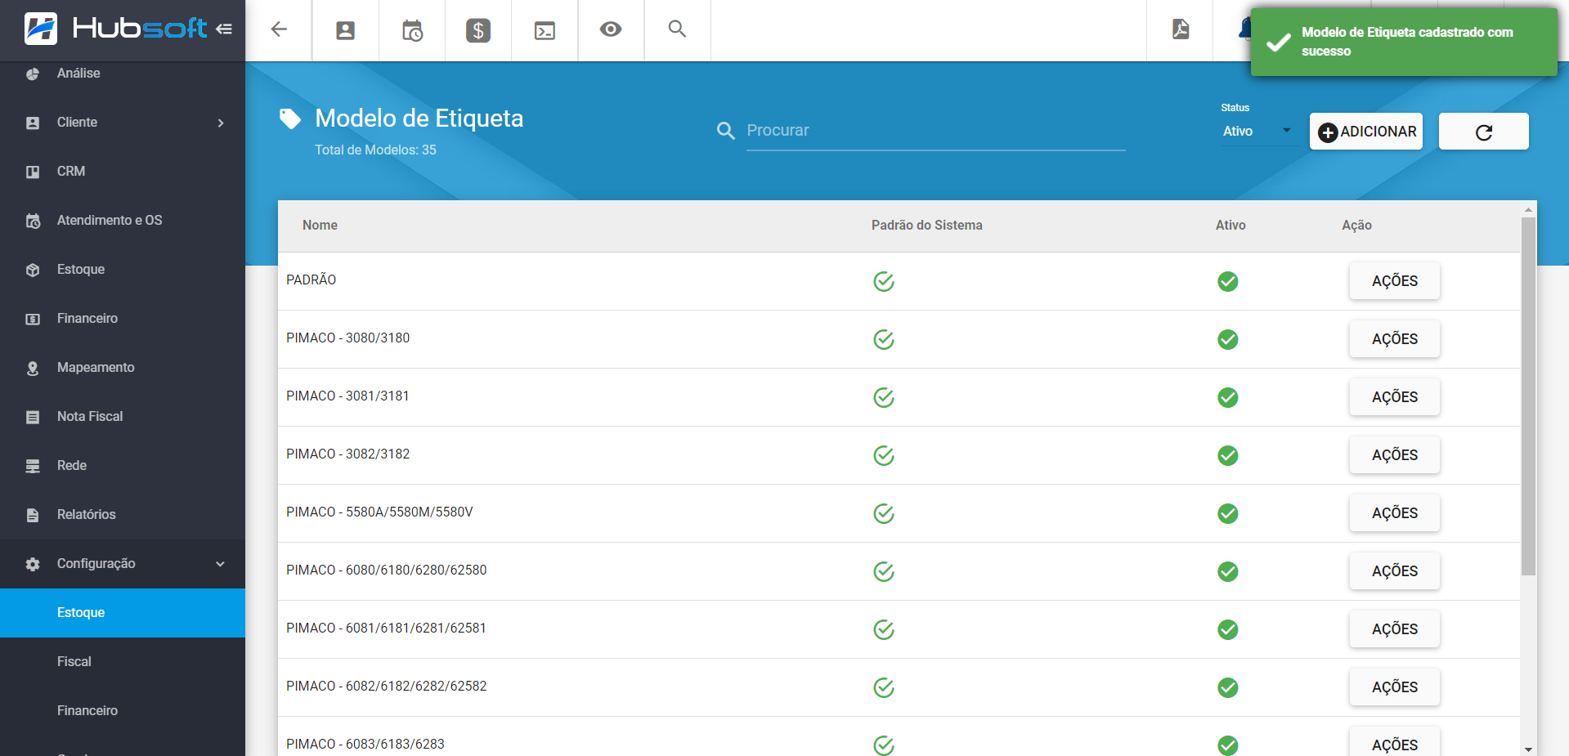The image size is (1569, 756).
Task: Click PIMACO - 5580A/5580M/5580V active check
Action: coord(1228,513)
